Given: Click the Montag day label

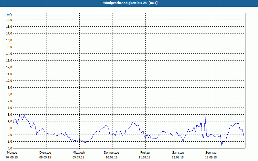Looking at the screenshot, I should pos(12,153).
